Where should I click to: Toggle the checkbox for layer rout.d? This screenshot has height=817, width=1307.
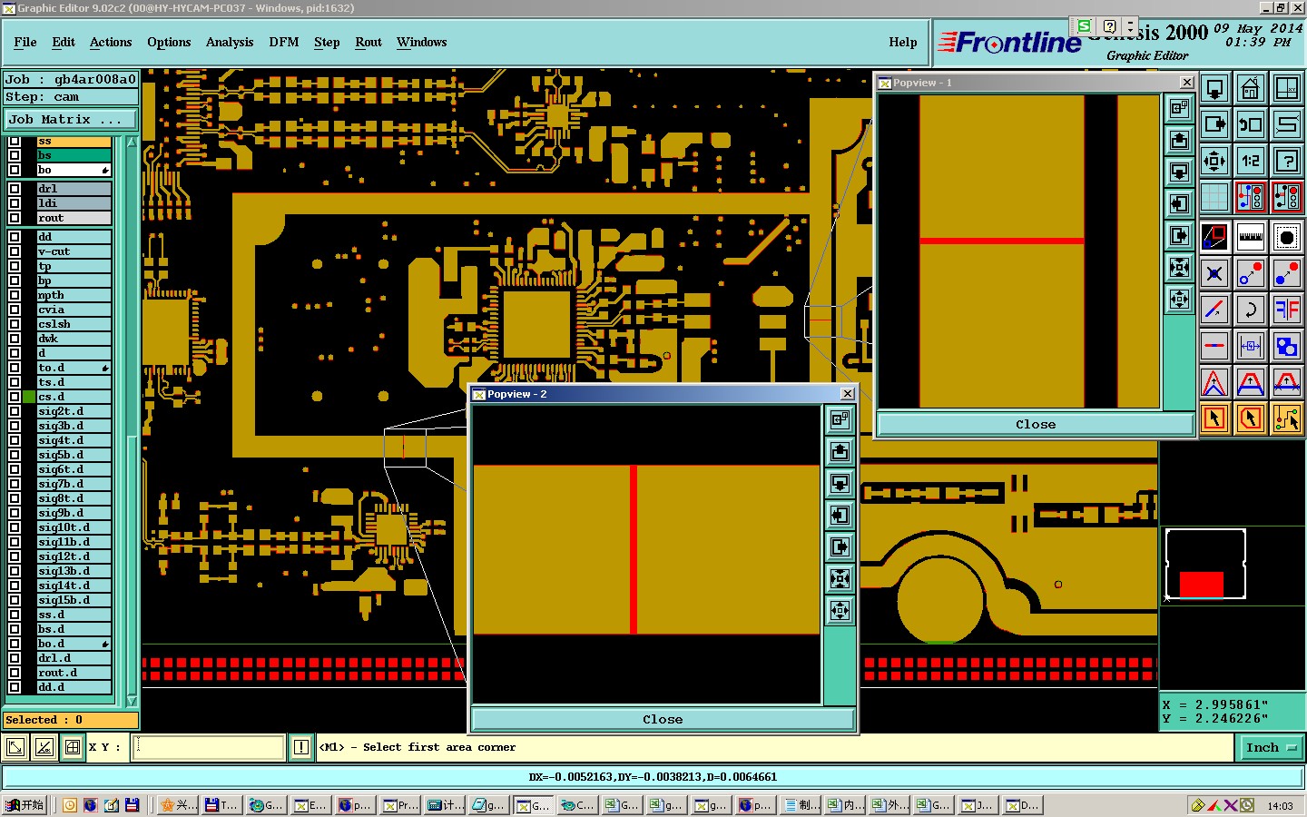click(x=15, y=673)
